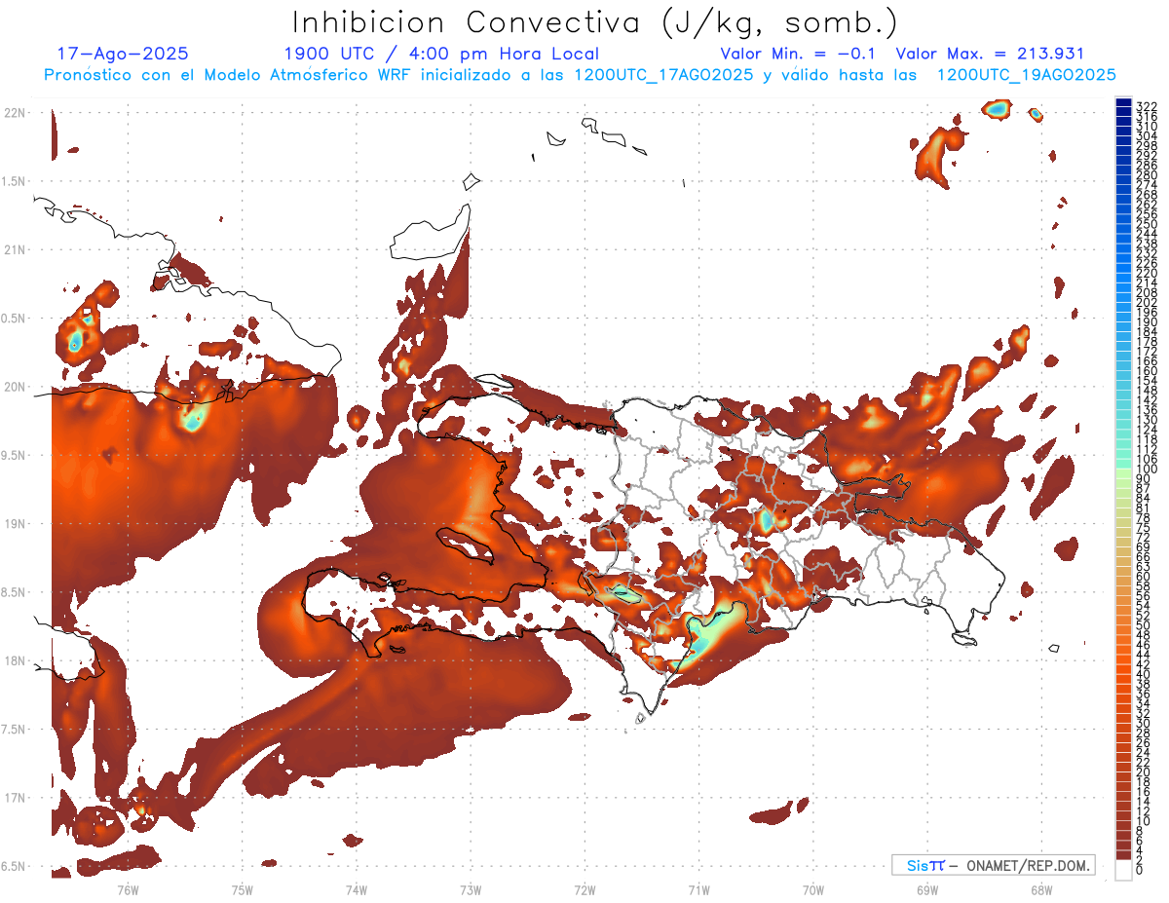This screenshot has height=903, width=1169.
Task: Click the title "Inhibicion Convectiva (J/kg, somb.)"
Action: click(594, 22)
